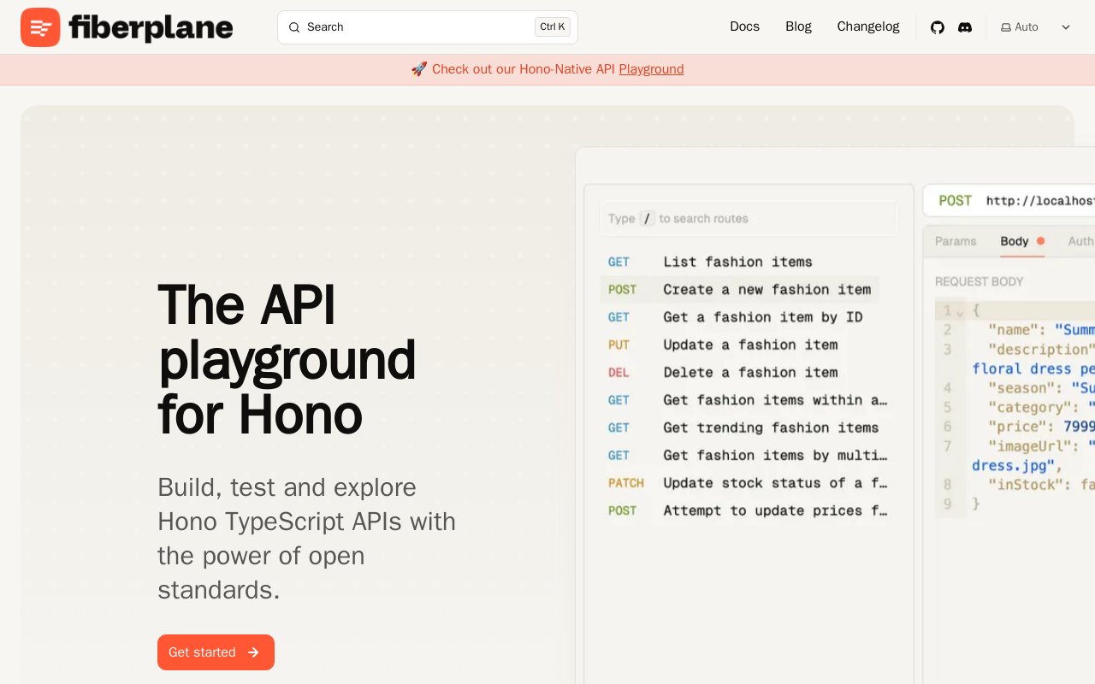Viewport: 1095px width, 684px height.
Task: Open the Blog menu item
Action: pos(798,27)
